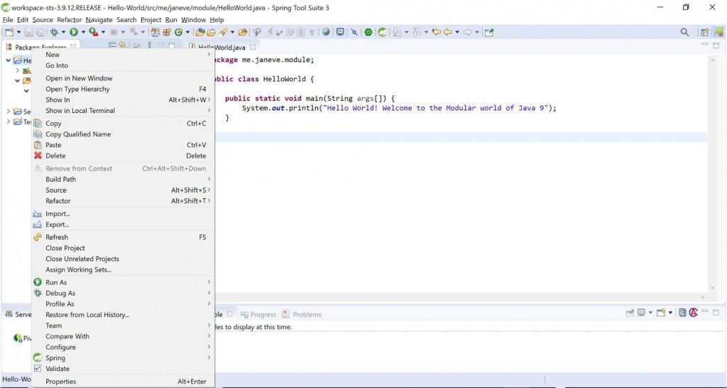The image size is (727, 388).
Task: Click the Link with Editor icon in Package Explorer
Action: tap(123, 45)
